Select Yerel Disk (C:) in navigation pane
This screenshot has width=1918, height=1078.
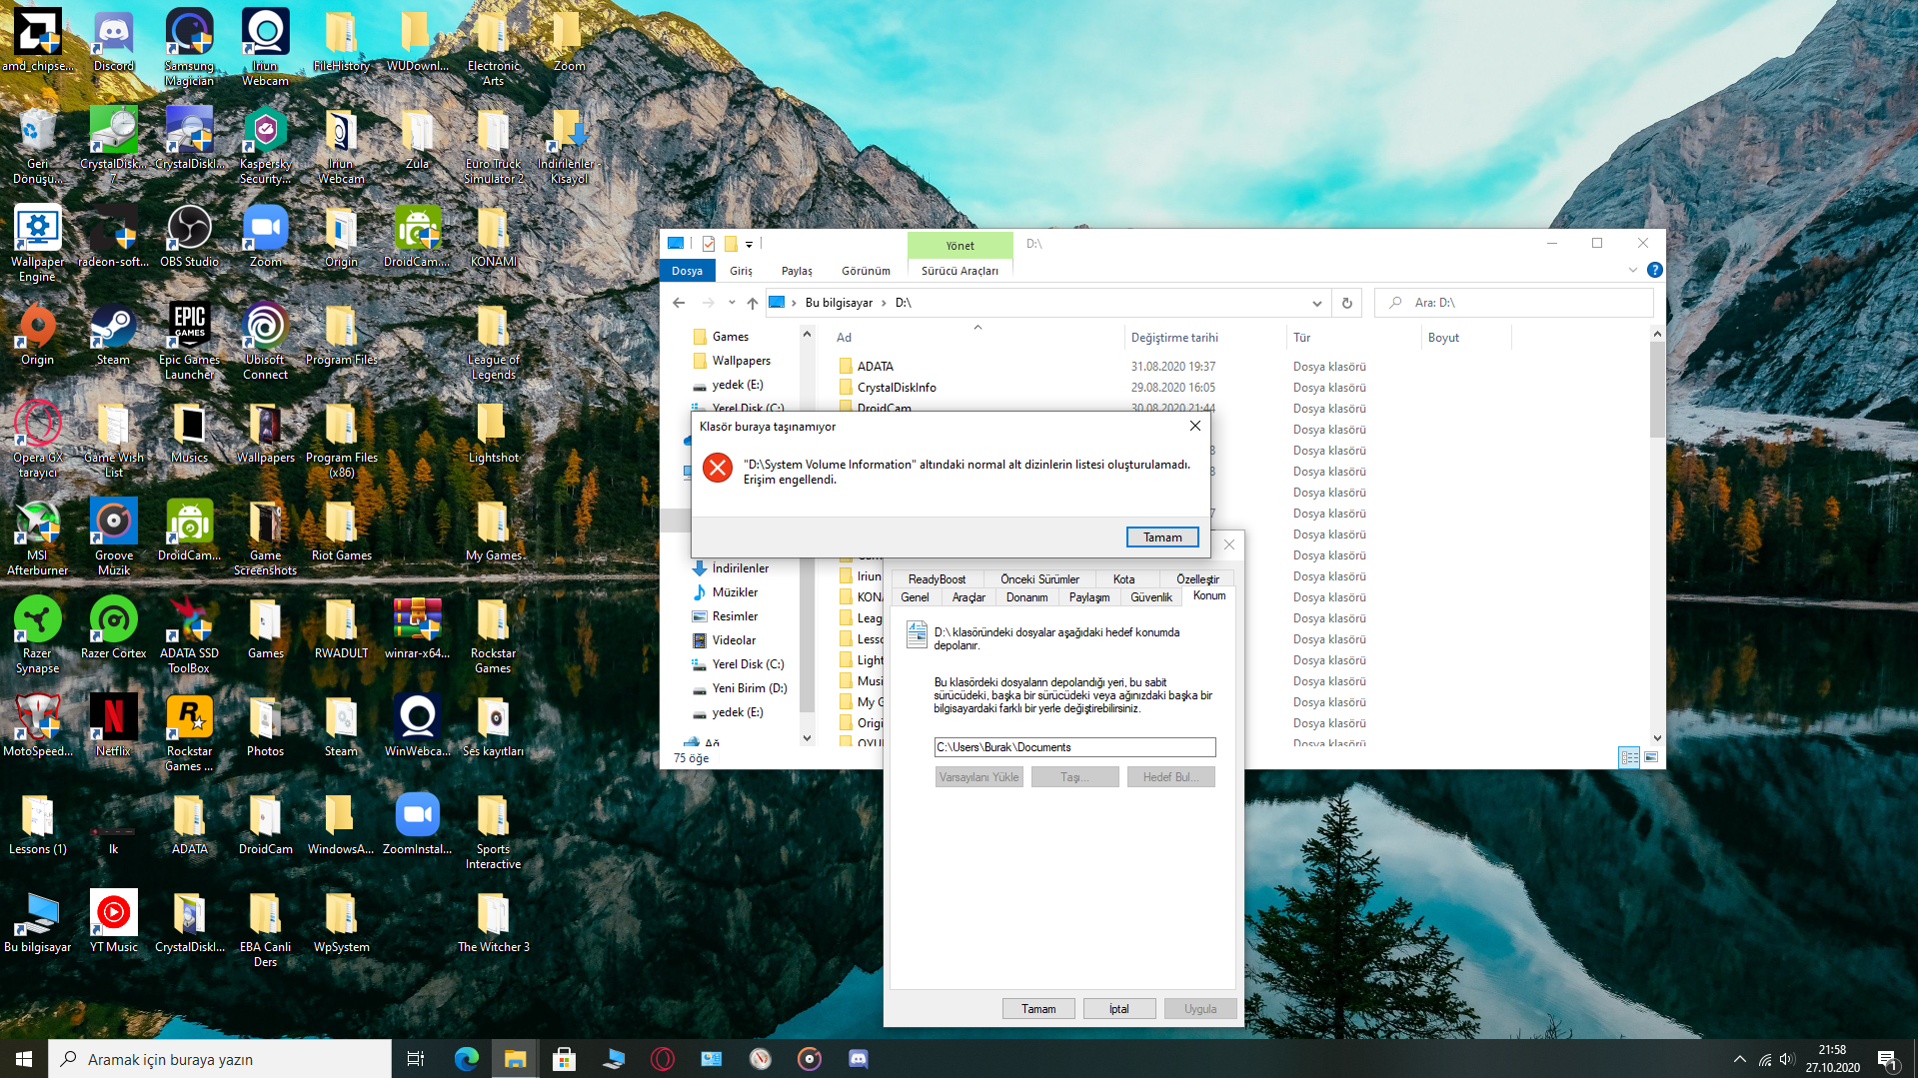pyautogui.click(x=748, y=664)
